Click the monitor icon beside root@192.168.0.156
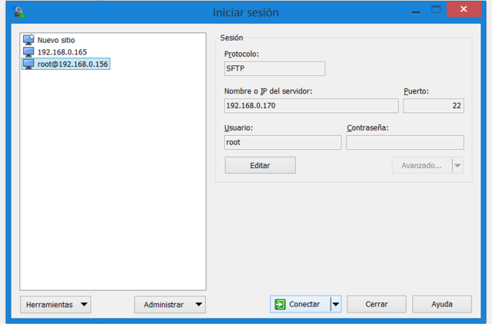The height and width of the screenshot is (324, 492). [x=28, y=64]
